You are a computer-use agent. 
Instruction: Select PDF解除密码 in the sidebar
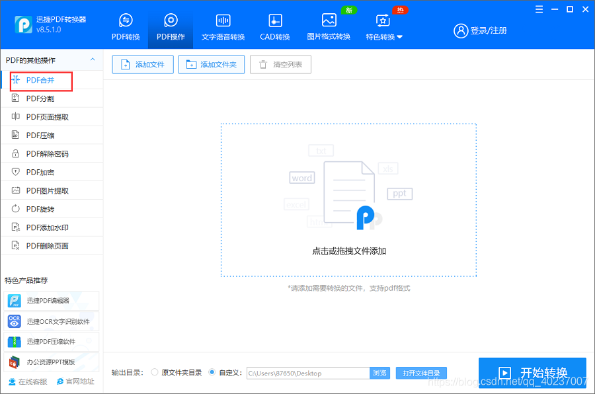coord(52,154)
